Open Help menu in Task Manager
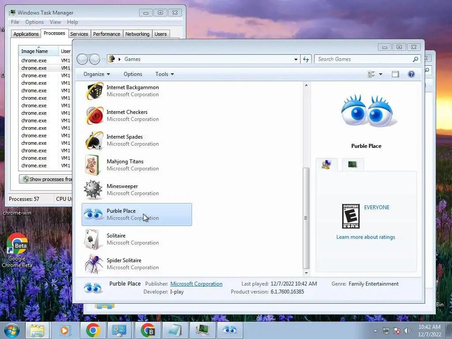 (72, 22)
